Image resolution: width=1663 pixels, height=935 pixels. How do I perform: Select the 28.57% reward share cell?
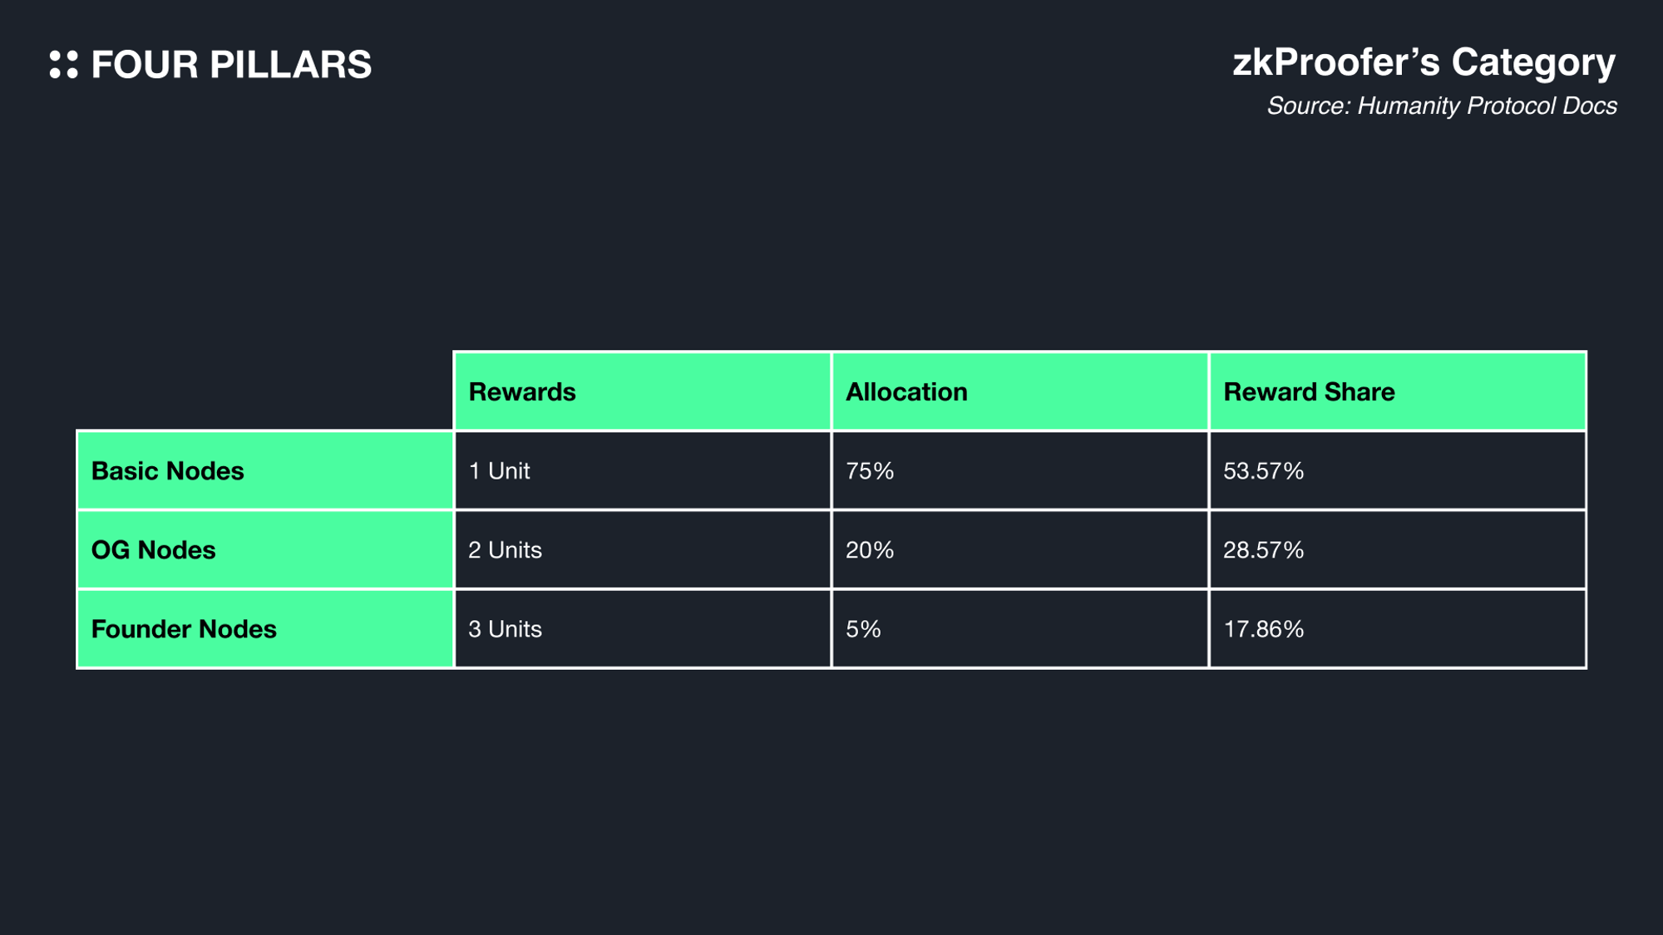pos(1263,549)
